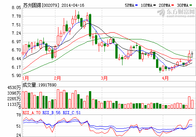Click the 2月 time axis label
The image size is (196, 137).
click(x=57, y=78)
